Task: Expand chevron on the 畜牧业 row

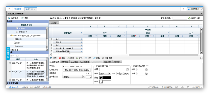Action: coord(82,42)
